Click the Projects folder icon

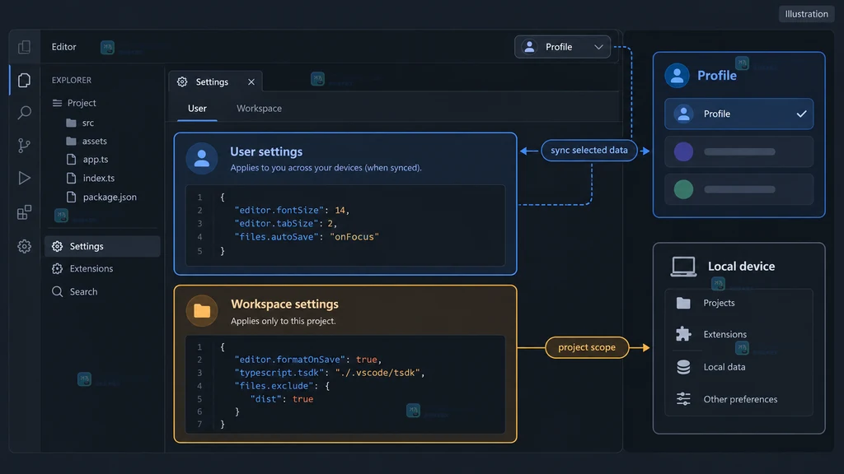coord(683,303)
